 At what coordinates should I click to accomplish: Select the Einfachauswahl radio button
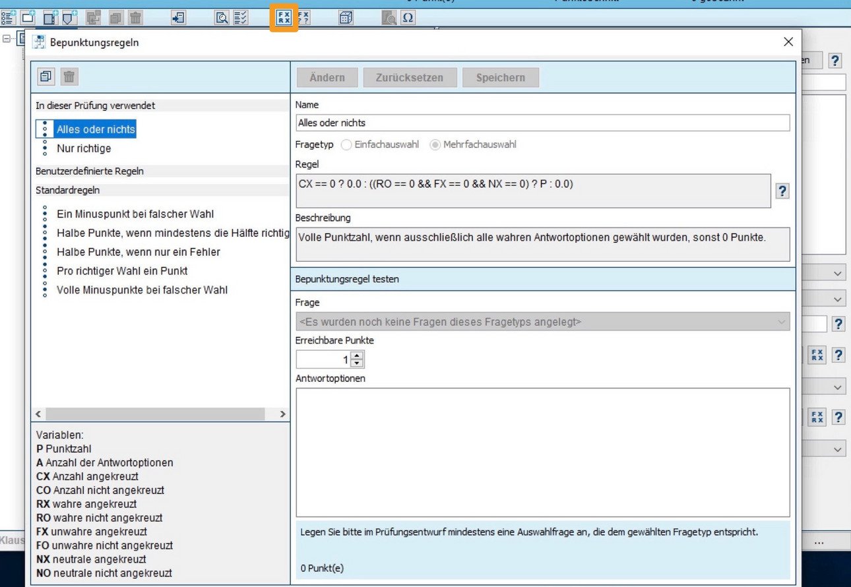pos(346,144)
